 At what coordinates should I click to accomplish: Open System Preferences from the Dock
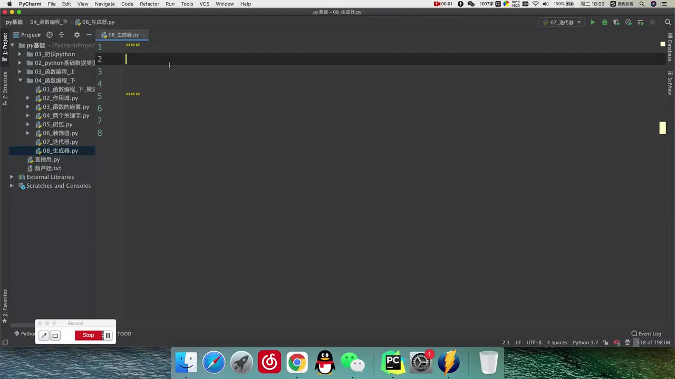pyautogui.click(x=421, y=363)
